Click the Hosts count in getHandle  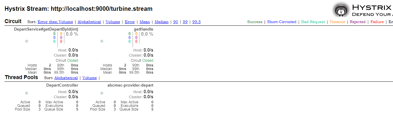[125, 65]
